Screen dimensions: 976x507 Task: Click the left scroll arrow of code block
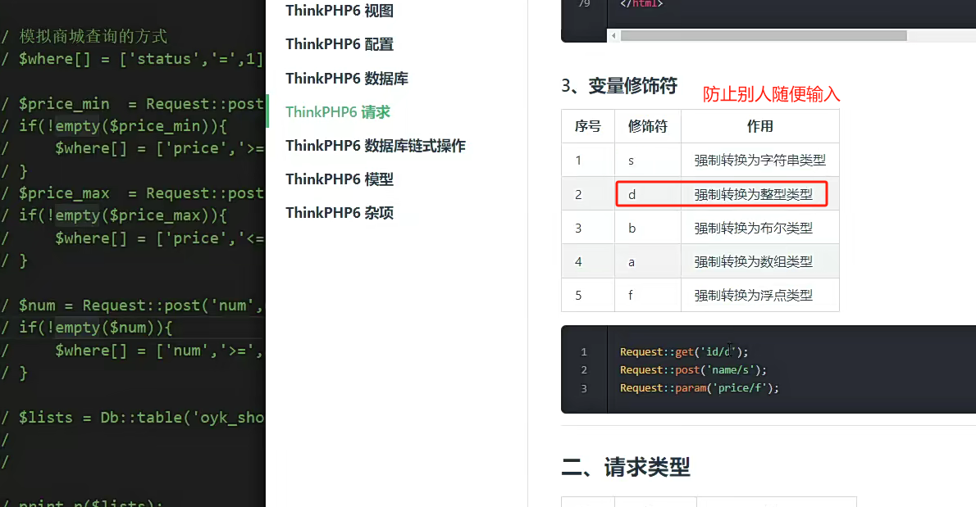click(x=613, y=36)
